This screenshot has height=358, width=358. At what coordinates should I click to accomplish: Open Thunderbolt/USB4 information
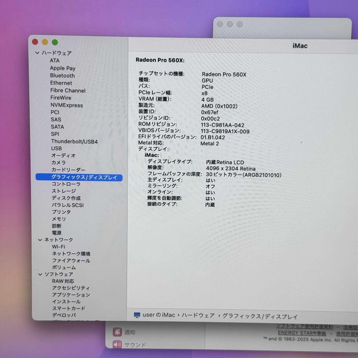pyautogui.click(x=74, y=141)
